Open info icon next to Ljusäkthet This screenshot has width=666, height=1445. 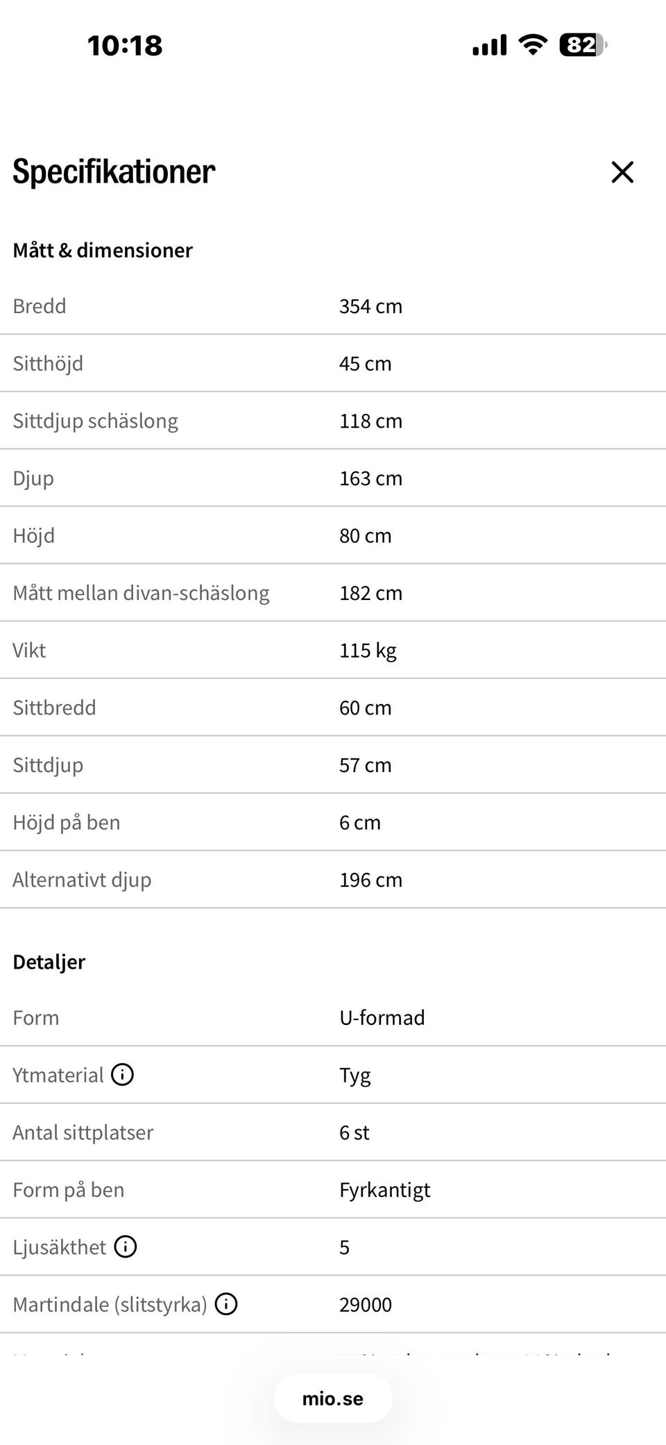coord(126,1246)
